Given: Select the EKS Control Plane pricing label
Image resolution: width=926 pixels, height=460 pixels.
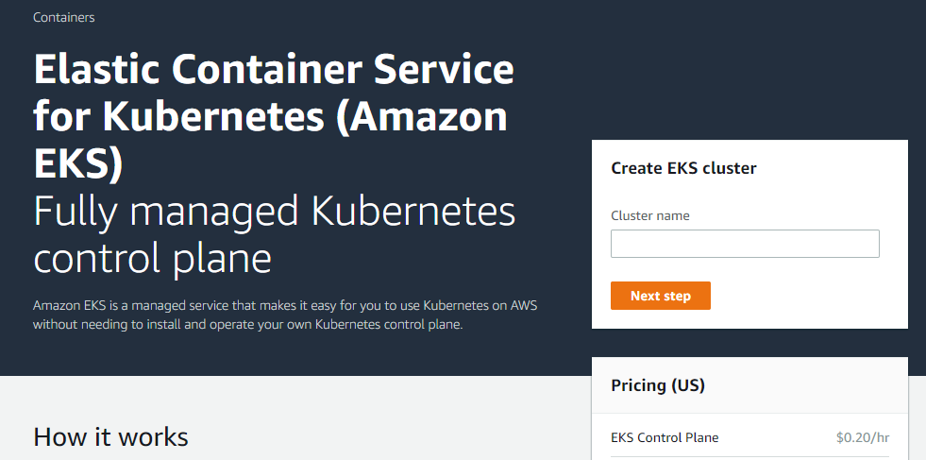Looking at the screenshot, I should click(664, 437).
